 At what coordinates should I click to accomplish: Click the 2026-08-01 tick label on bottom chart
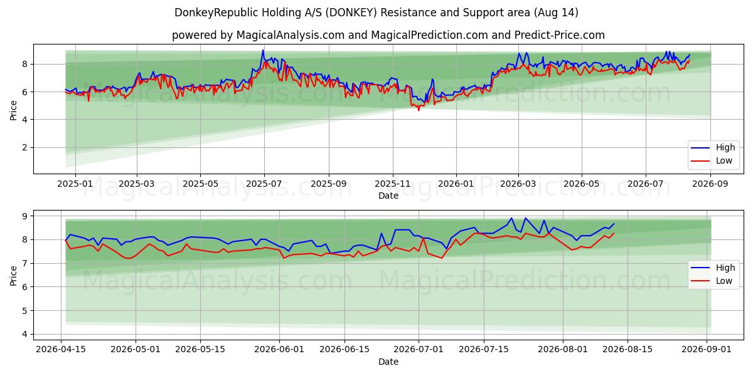click(563, 351)
